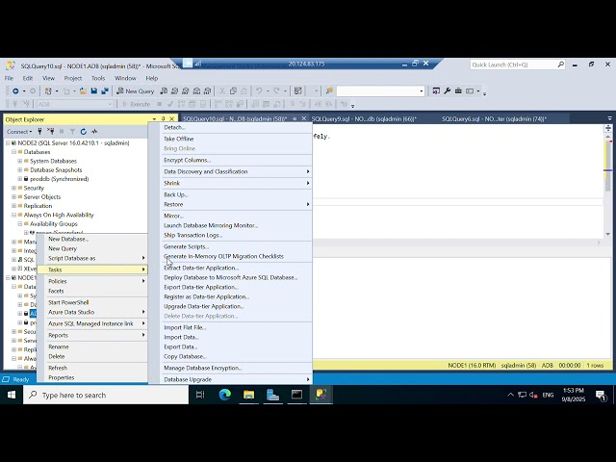
Task: Expand the Database Snapshots folder under NODE2
Action: pos(20,170)
